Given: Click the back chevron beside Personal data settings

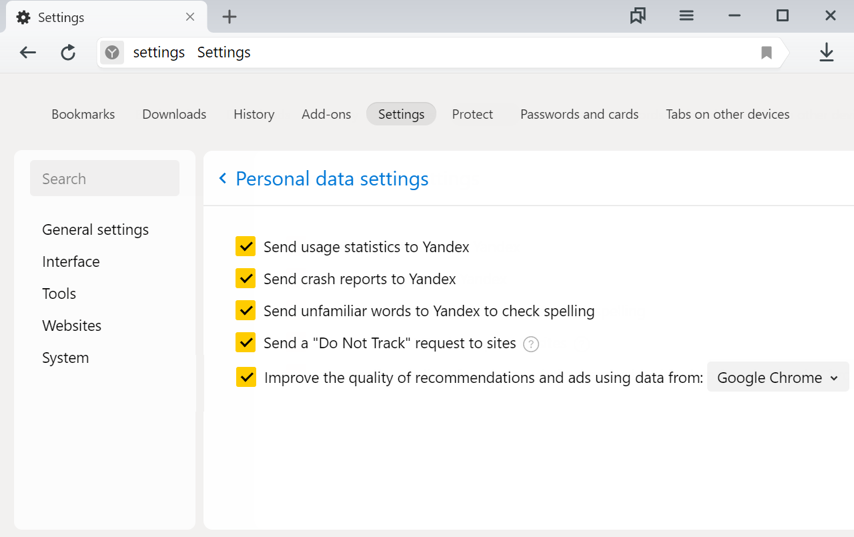Looking at the screenshot, I should pos(223,178).
